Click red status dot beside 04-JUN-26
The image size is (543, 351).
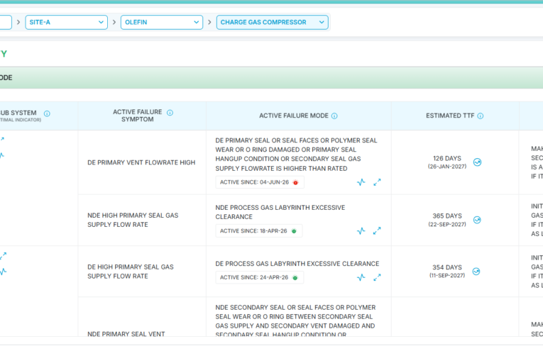tap(295, 182)
